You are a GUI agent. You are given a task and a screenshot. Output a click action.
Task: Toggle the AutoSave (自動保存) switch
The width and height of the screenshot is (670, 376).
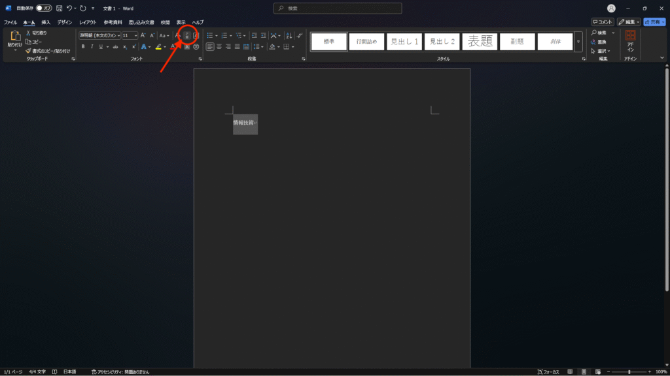(x=44, y=8)
